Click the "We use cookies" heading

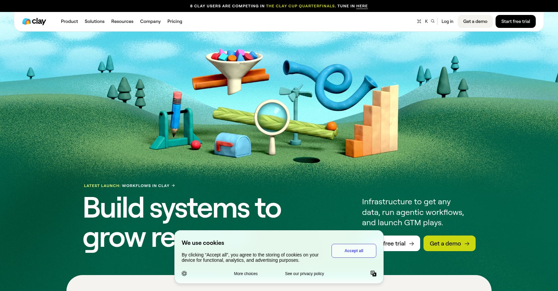click(x=203, y=243)
